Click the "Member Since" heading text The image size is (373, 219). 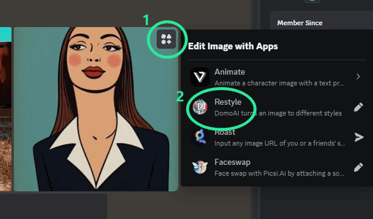tap(299, 23)
